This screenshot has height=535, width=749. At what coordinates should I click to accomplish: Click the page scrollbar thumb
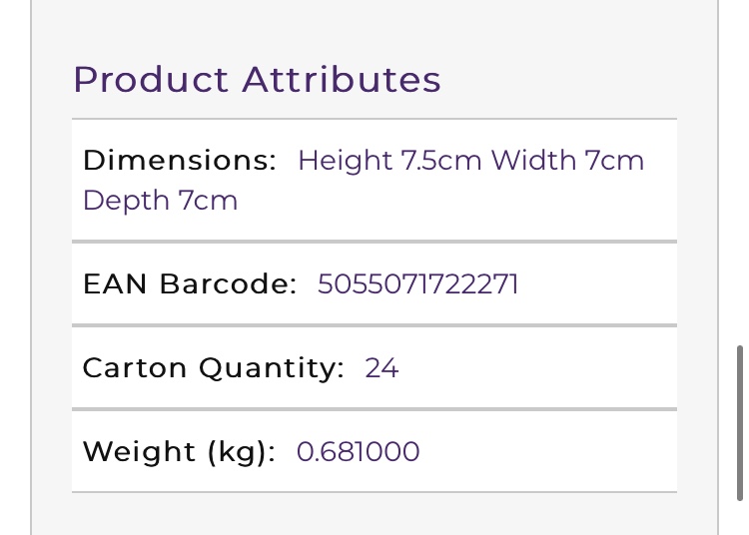[740, 423]
